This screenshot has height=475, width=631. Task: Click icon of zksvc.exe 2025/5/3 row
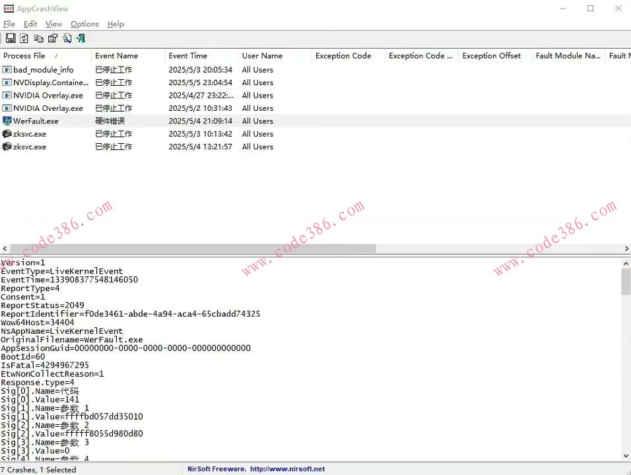[x=7, y=133]
